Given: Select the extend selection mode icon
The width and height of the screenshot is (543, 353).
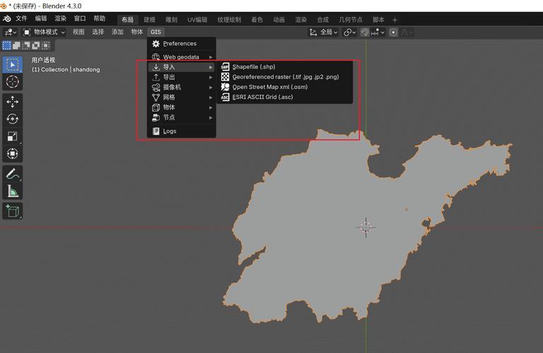Looking at the screenshot, I should tap(16, 45).
